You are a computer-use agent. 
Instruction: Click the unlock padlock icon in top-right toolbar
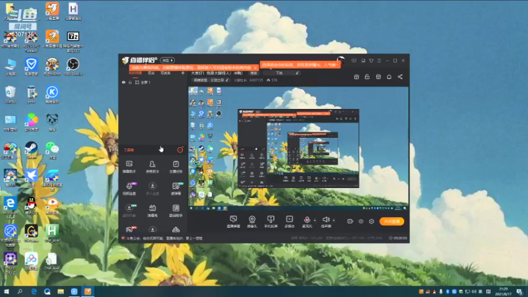click(x=367, y=77)
